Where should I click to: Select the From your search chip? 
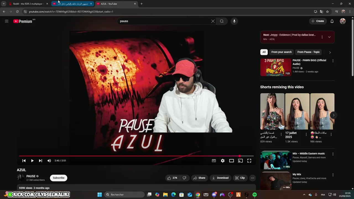pyautogui.click(x=282, y=52)
